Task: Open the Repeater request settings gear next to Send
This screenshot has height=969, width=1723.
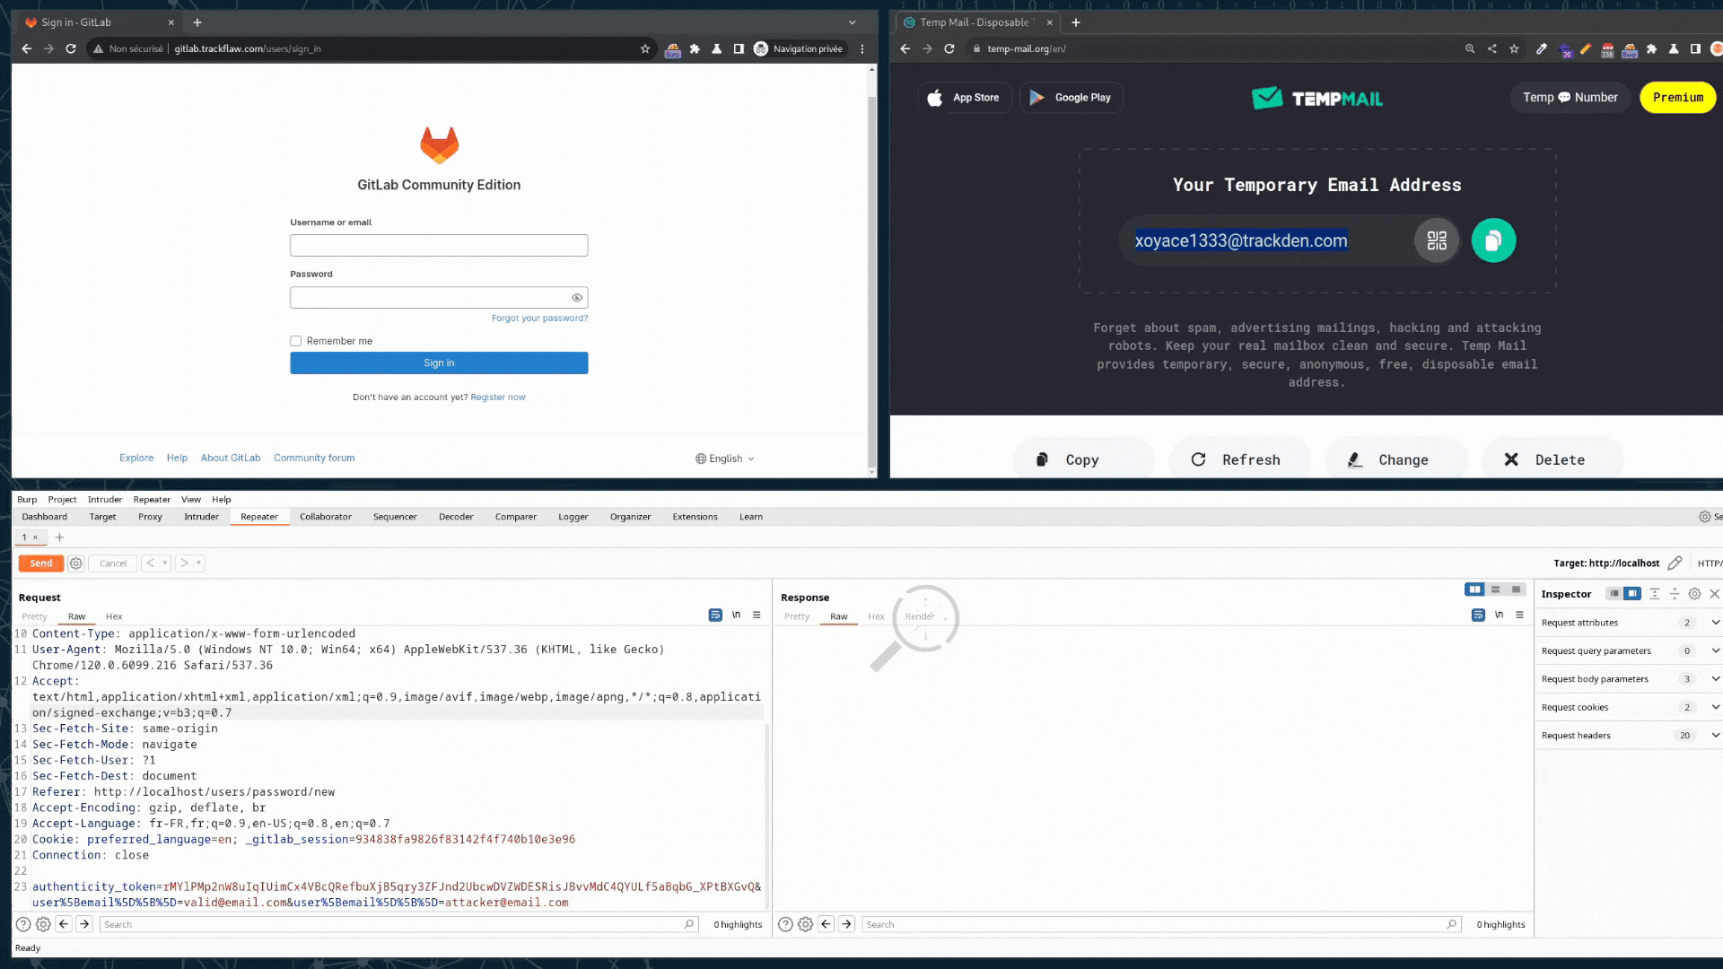Action: pyautogui.click(x=76, y=563)
